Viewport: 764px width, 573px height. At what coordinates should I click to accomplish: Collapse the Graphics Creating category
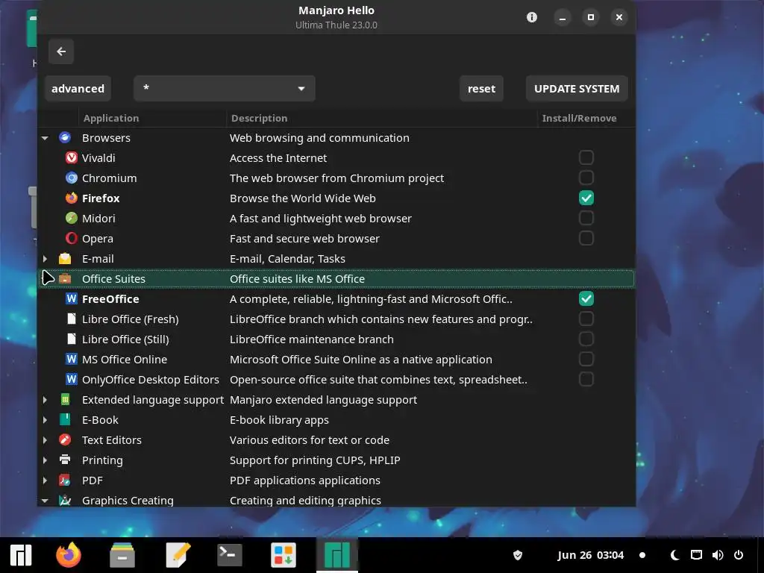45,501
